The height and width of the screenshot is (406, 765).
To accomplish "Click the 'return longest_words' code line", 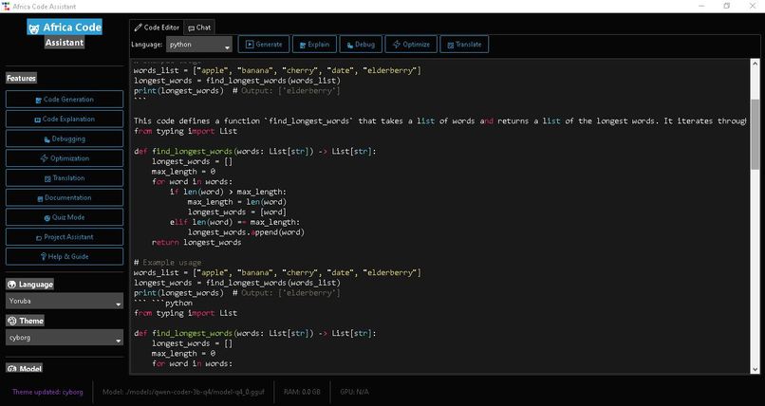I will tap(196, 242).
